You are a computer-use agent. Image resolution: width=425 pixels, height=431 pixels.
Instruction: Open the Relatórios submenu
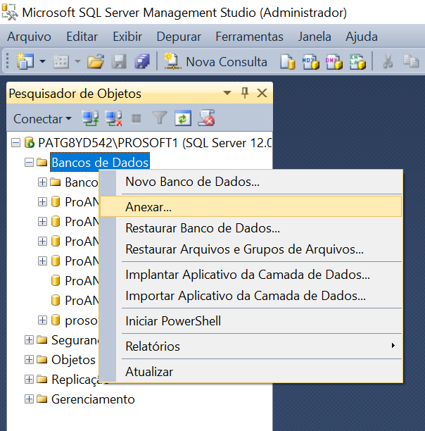tap(153, 346)
